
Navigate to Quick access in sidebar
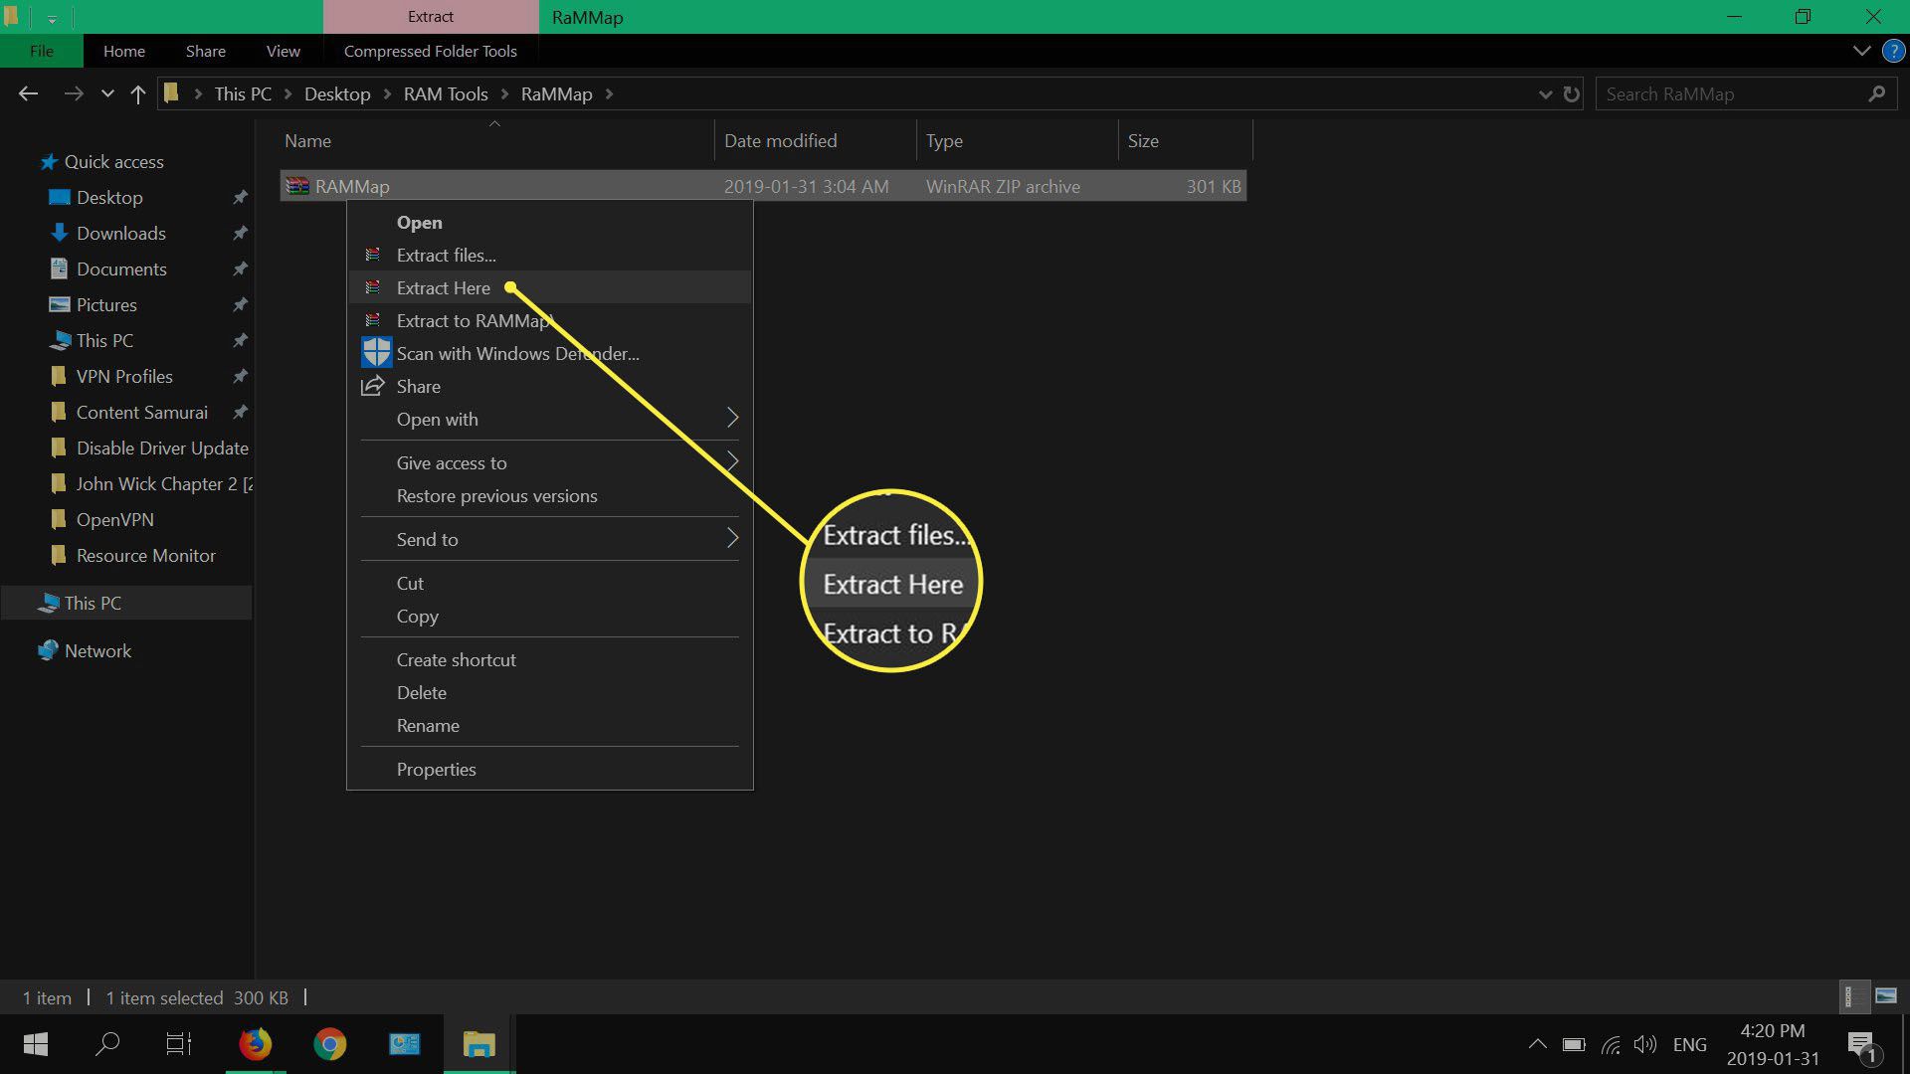(x=114, y=161)
